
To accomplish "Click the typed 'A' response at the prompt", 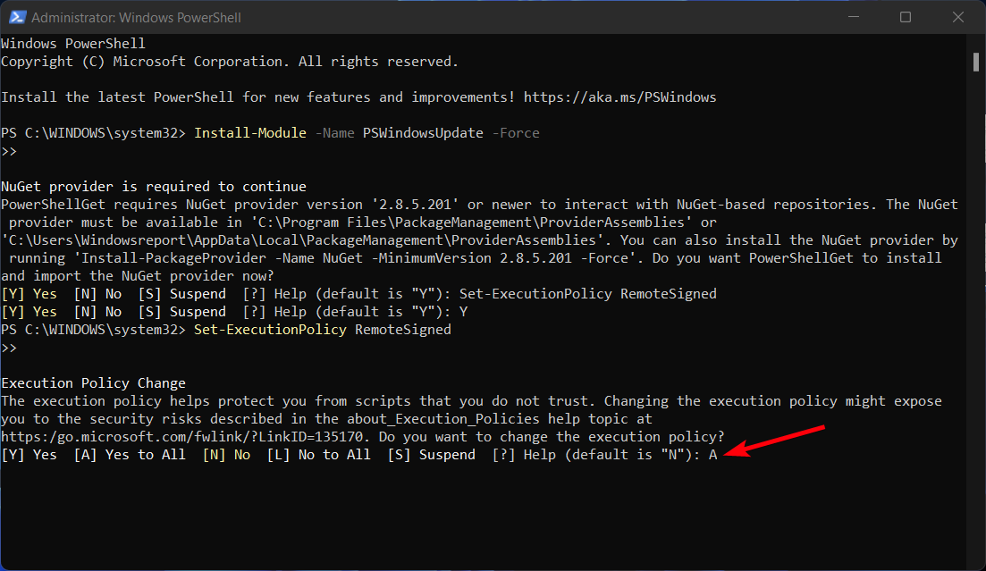I will (x=713, y=455).
